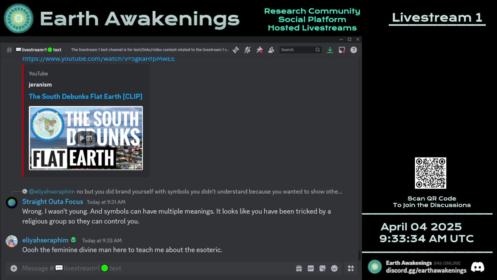Click the green badge beside eliyahseraphim
The width and height of the screenshot is (497, 280).
[x=73, y=240]
